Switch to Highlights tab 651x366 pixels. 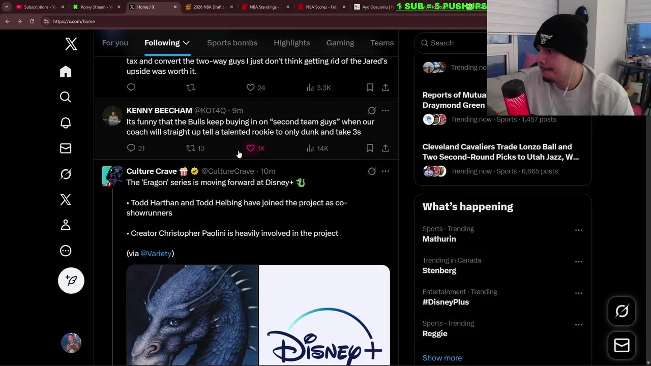pos(291,43)
